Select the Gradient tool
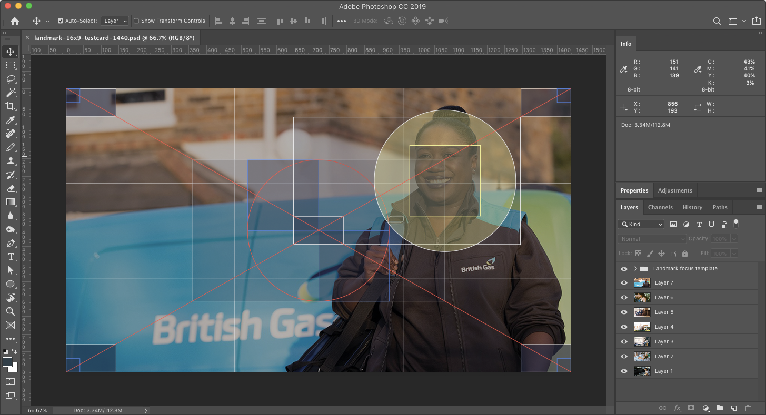This screenshot has width=766, height=415. [x=11, y=202]
